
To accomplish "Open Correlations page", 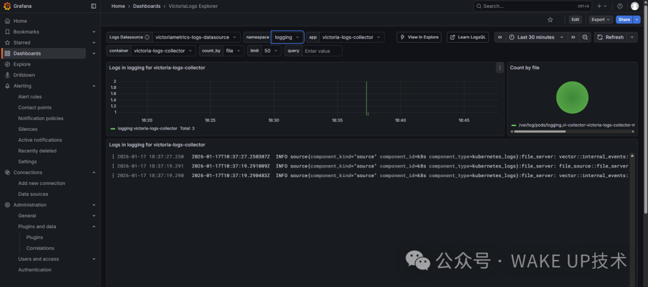I will tap(40, 248).
